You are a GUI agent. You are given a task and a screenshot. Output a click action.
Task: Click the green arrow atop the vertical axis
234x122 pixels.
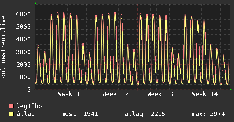coord(35,3)
